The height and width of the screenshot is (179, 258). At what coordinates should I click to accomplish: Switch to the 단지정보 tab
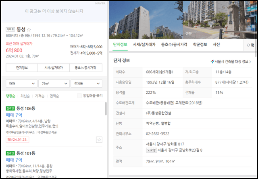tap(120, 45)
